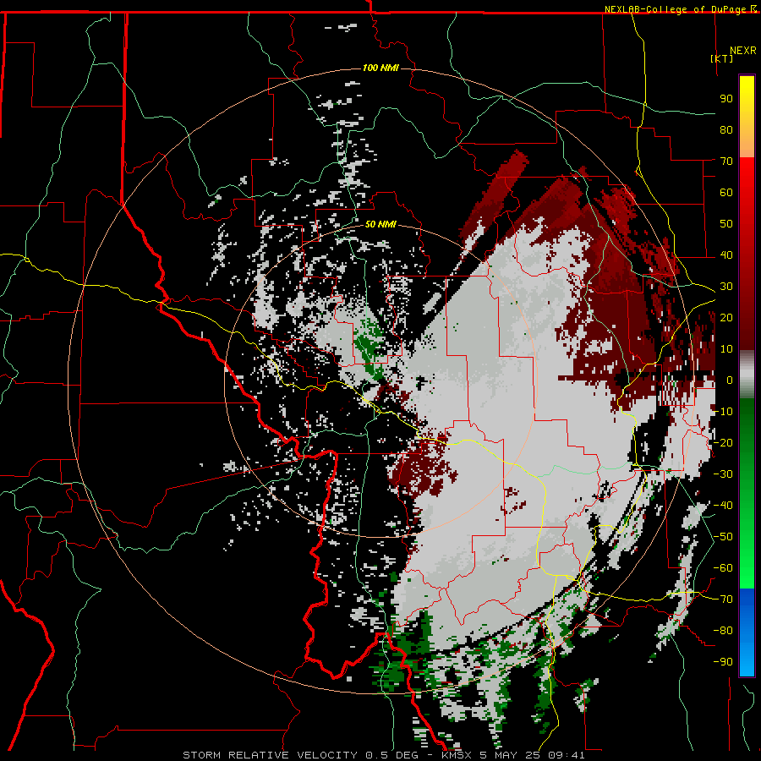Click the 50 NMI range ring label
Viewport: 761px width, 761px height.
pyautogui.click(x=380, y=224)
